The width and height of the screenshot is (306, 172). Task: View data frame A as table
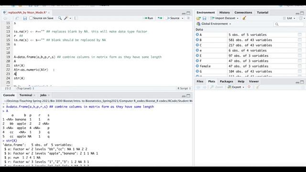tap(300, 34)
